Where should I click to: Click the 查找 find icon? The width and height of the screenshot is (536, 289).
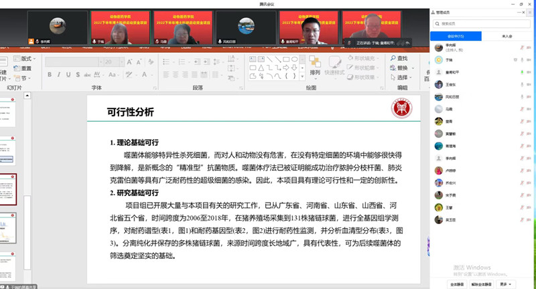398,59
